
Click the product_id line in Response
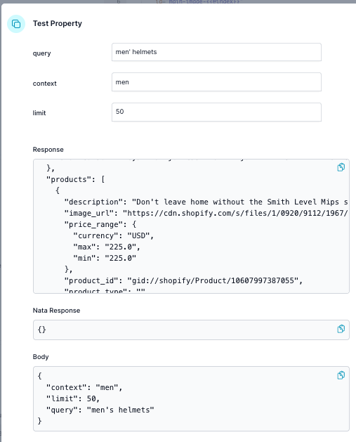coord(183,281)
